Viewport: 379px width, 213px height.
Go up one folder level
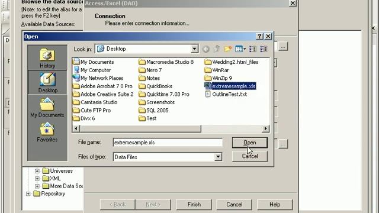[x=217, y=49]
